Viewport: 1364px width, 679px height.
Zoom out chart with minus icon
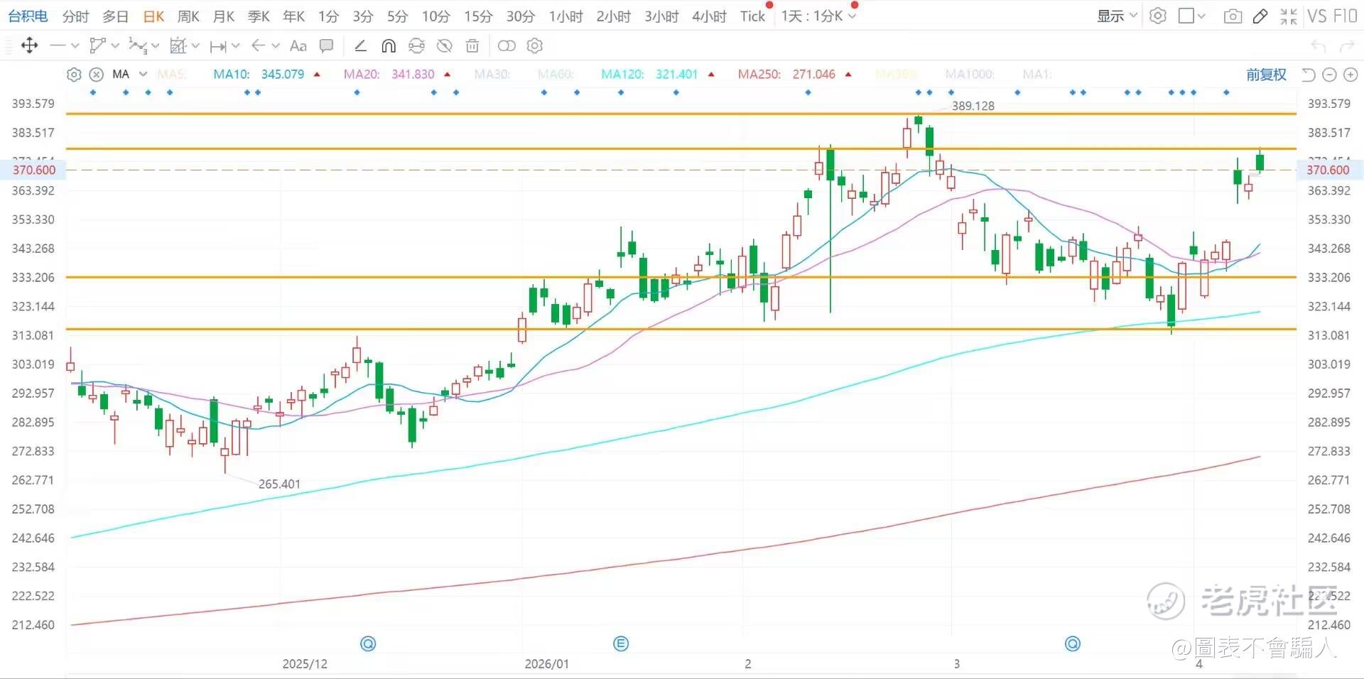tap(1330, 75)
